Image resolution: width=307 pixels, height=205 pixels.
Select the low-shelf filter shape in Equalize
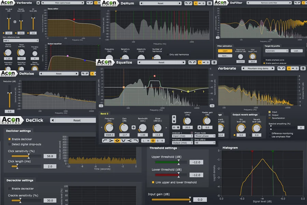coord(111,141)
